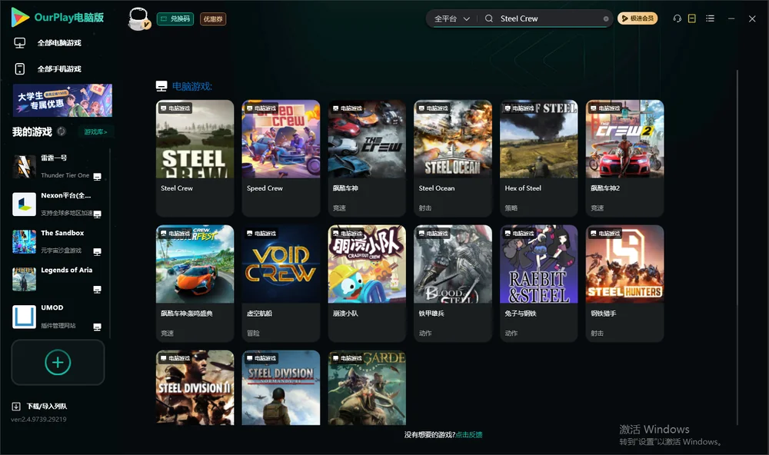Click the customer support headset icon

tap(677, 18)
